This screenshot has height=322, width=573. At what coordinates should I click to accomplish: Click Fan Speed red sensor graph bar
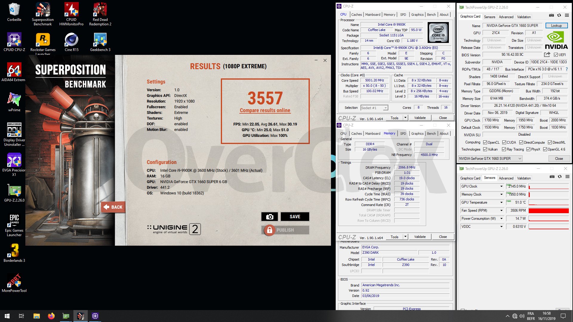tap(549, 210)
